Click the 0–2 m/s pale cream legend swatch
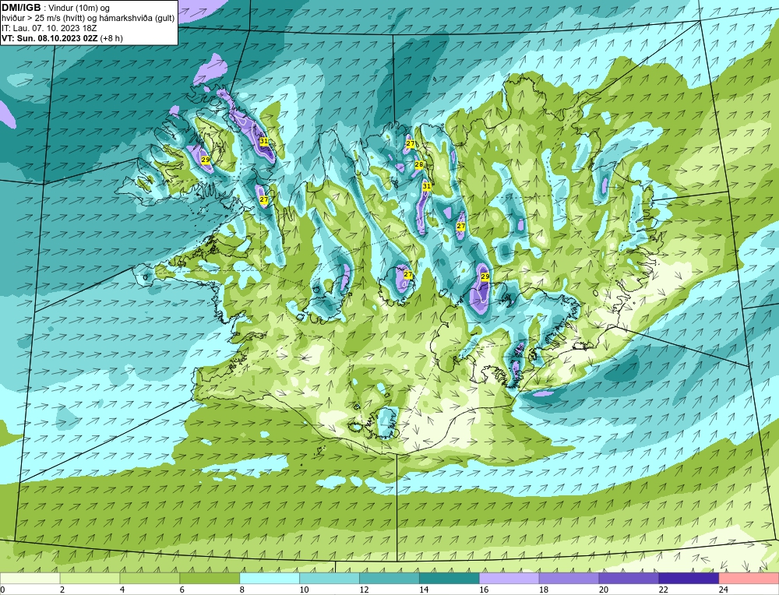Screen dimensions: 779x595 coord(30,579)
